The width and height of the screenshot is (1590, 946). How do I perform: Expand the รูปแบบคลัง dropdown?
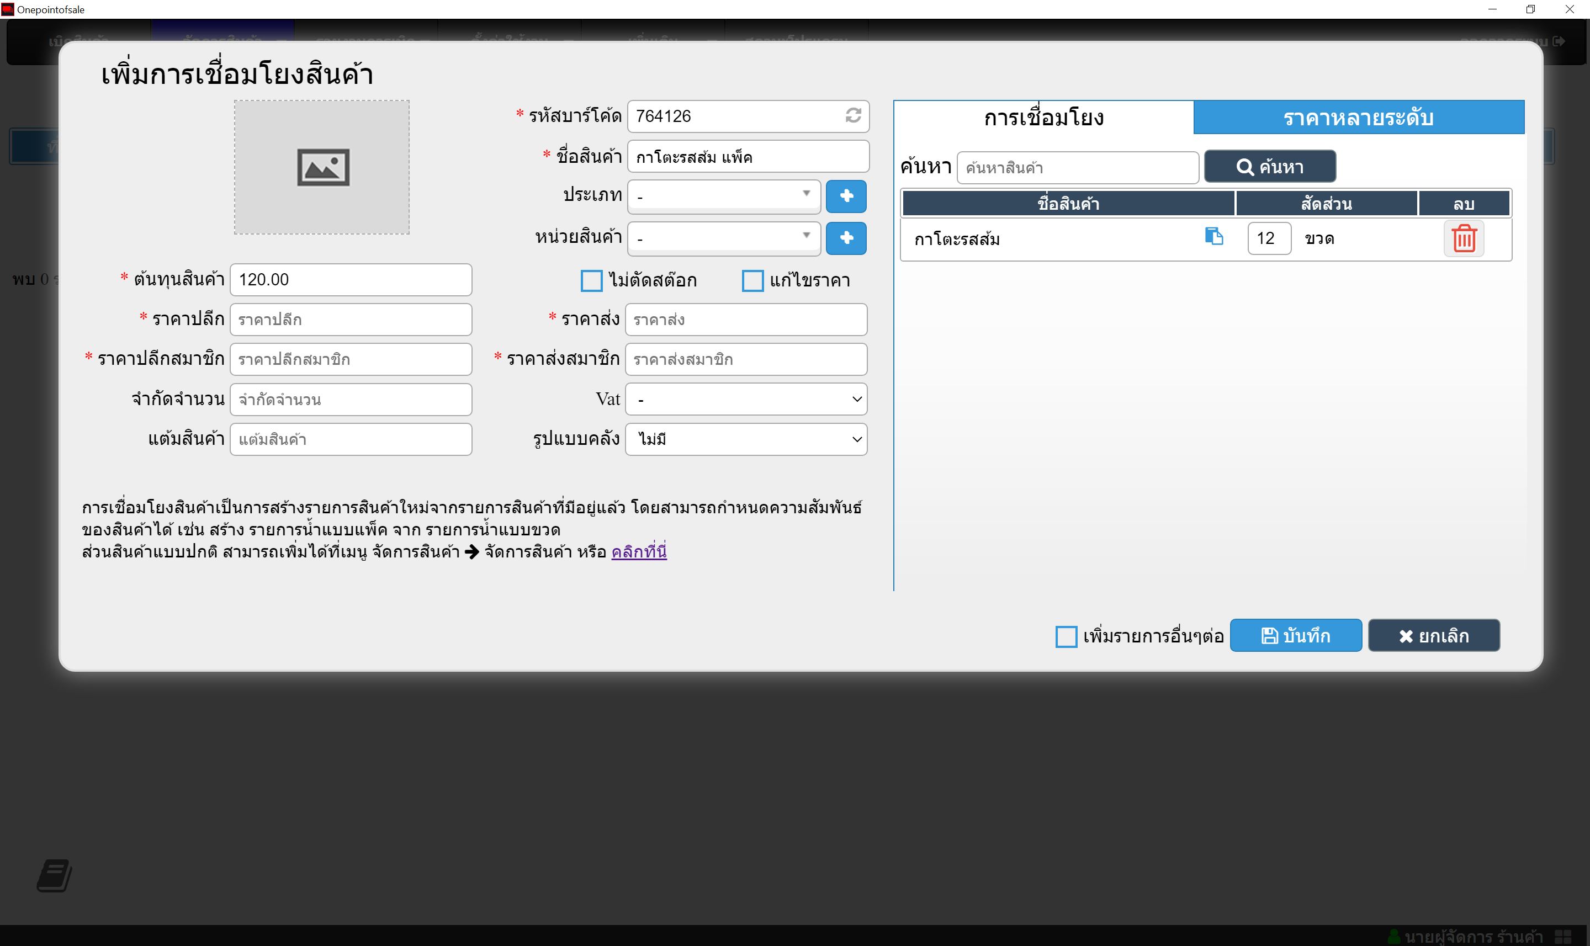pos(746,439)
